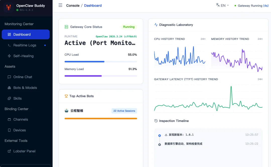
Task: Click the 24H label on Memory History Trend
Action: (x=260, y=39)
